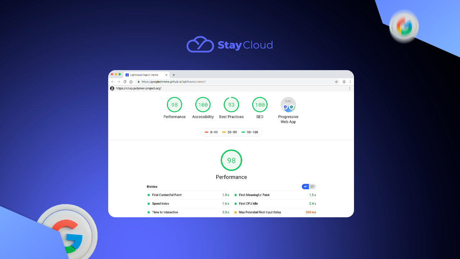Reload the Lighthouse viewer page
This screenshot has height=259, width=460.
[x=125, y=82]
